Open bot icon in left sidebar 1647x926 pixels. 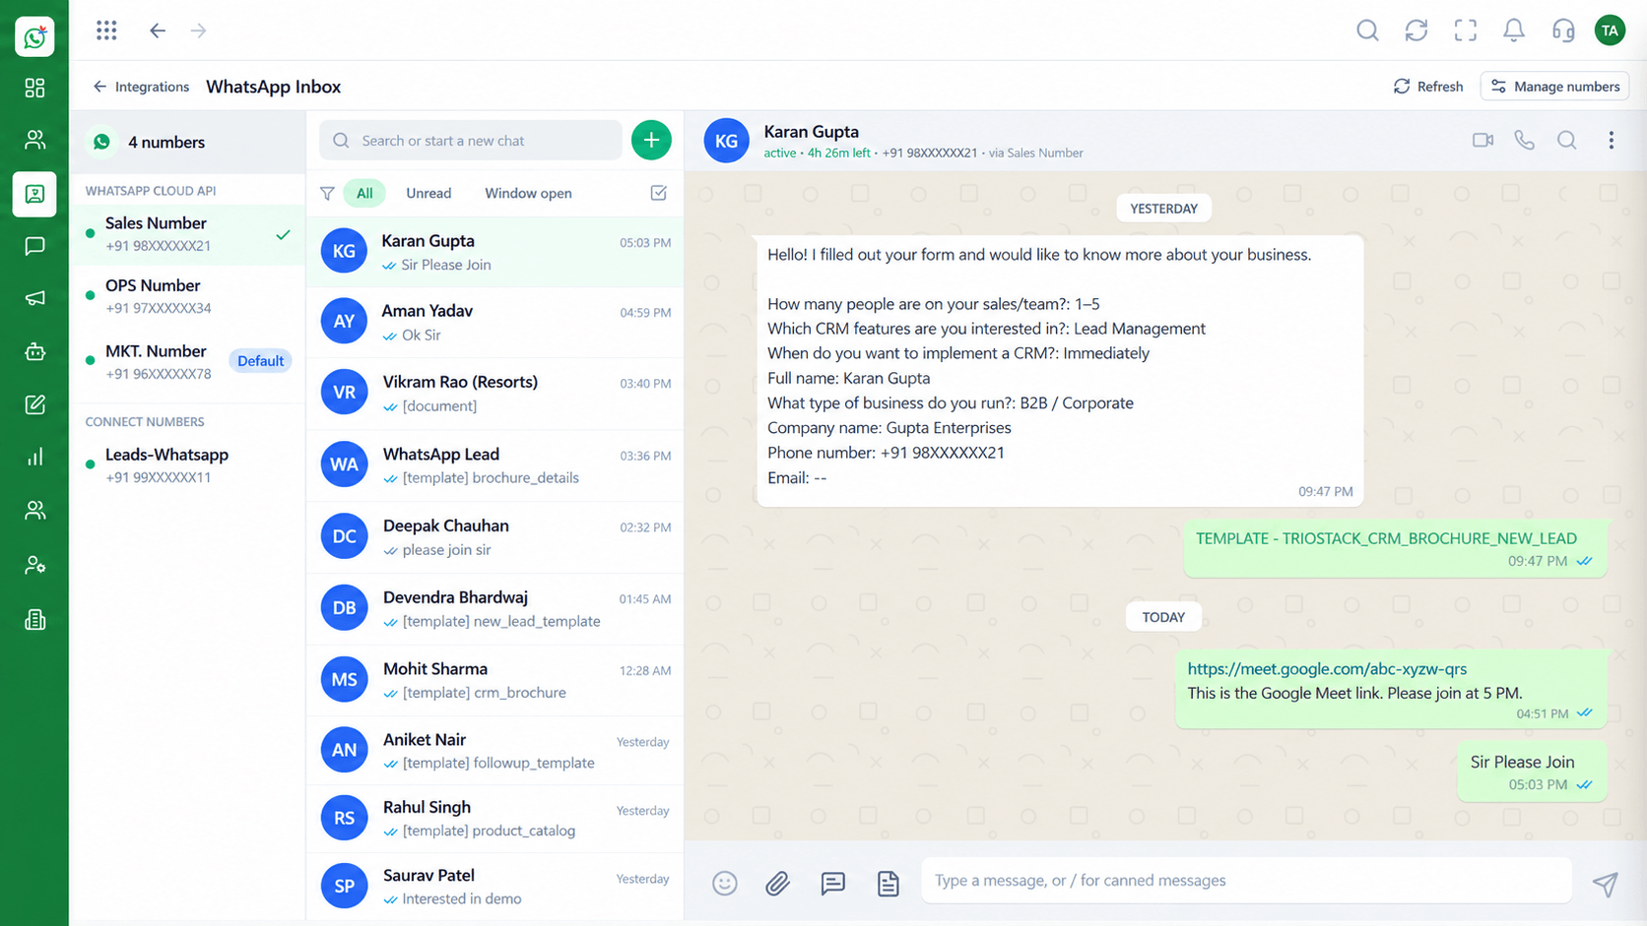[34, 351]
